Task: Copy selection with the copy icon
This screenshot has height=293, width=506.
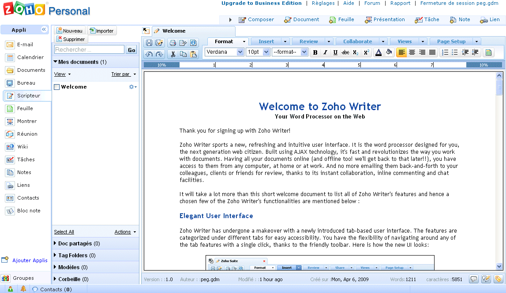Action: [x=183, y=54]
